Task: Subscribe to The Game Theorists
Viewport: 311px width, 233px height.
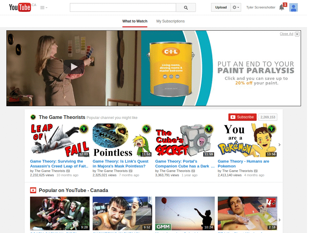Action: point(242,117)
